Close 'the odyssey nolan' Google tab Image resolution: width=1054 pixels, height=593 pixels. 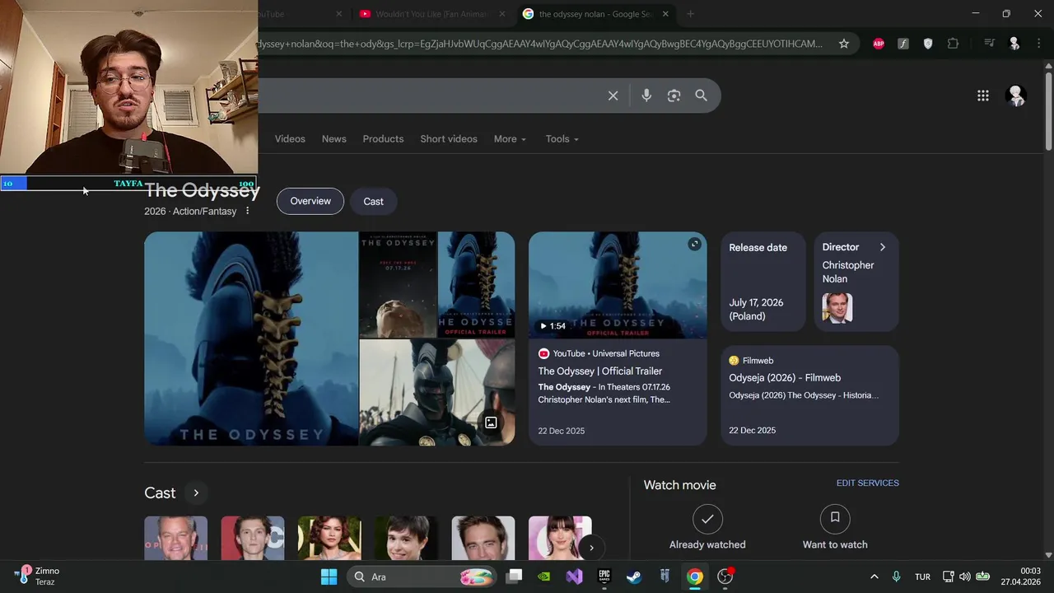click(665, 14)
